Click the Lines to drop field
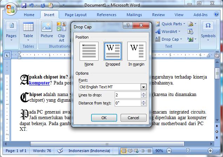 point(128,95)
